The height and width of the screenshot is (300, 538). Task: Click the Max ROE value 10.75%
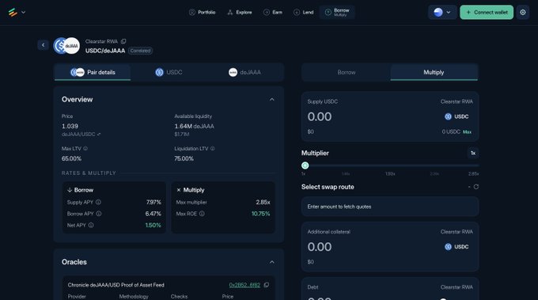click(261, 214)
